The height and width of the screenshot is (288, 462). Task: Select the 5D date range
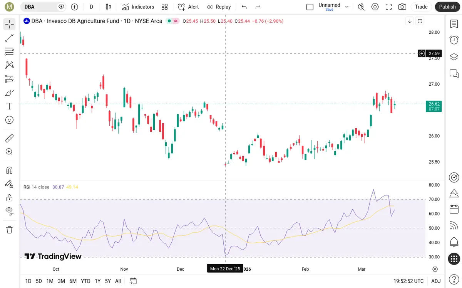pos(39,281)
